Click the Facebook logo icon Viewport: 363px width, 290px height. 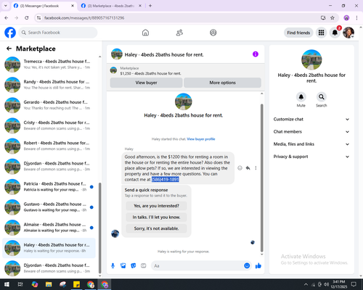click(10, 33)
